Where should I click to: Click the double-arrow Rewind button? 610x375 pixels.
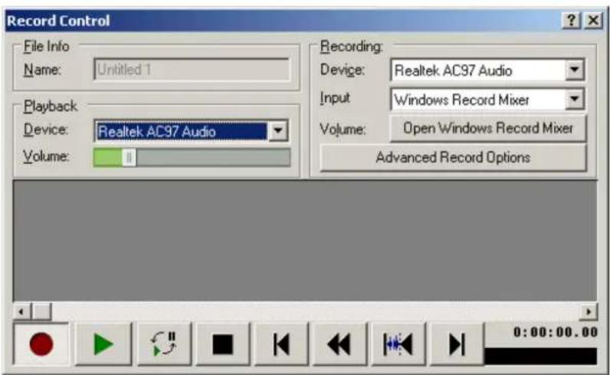point(339,344)
